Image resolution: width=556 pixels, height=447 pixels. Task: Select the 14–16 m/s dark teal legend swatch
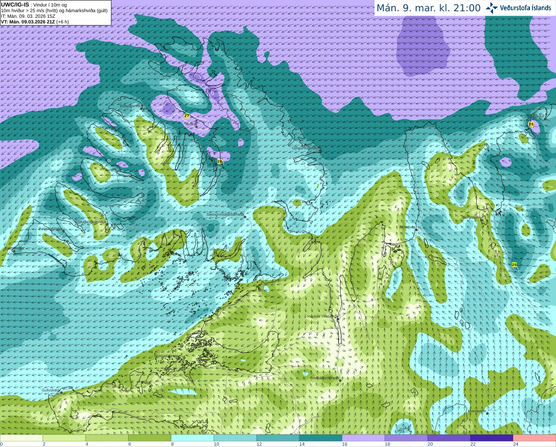click(x=321, y=438)
